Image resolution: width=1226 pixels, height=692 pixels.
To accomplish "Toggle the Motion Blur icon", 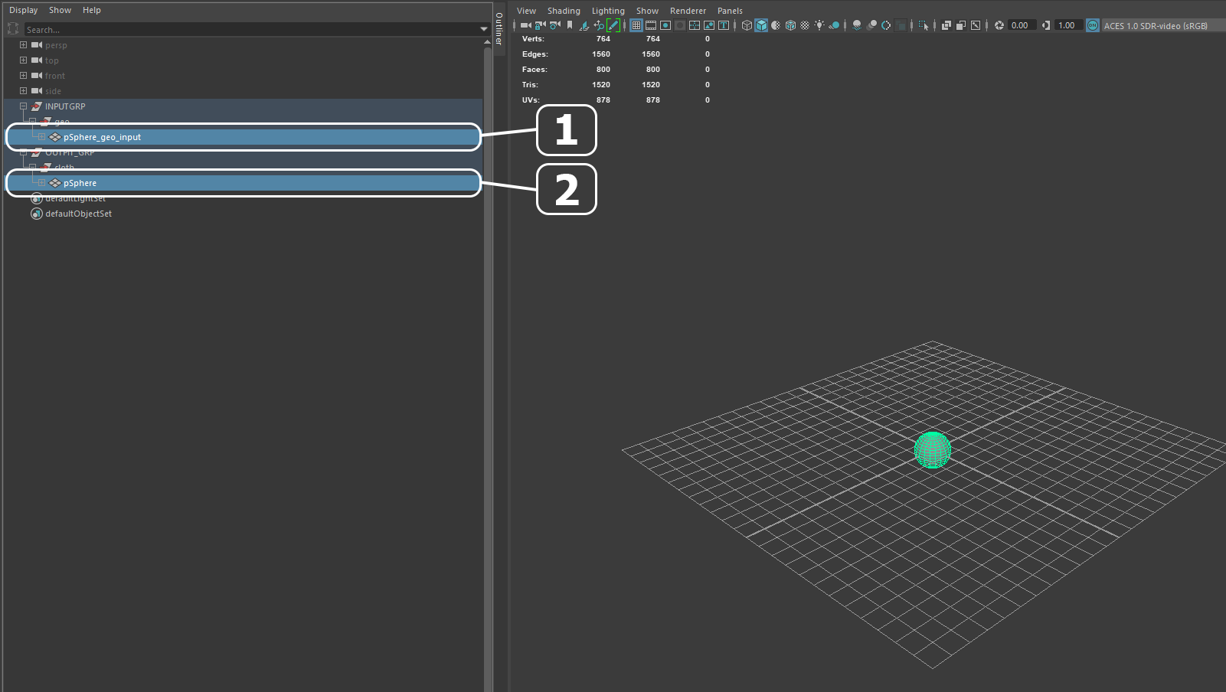I will (x=871, y=25).
